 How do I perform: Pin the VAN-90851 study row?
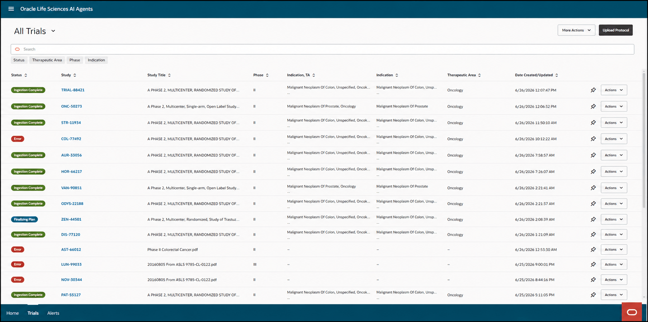click(x=593, y=188)
